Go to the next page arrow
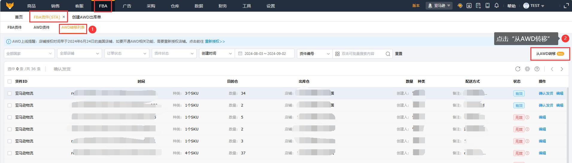Screen dimensions: 572x163 tap(562, 69)
